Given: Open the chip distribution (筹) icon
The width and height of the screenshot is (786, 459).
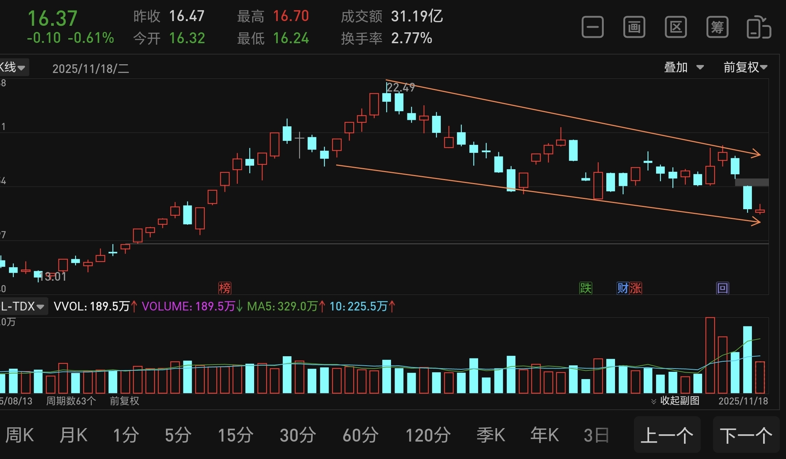Looking at the screenshot, I should click(x=717, y=27).
